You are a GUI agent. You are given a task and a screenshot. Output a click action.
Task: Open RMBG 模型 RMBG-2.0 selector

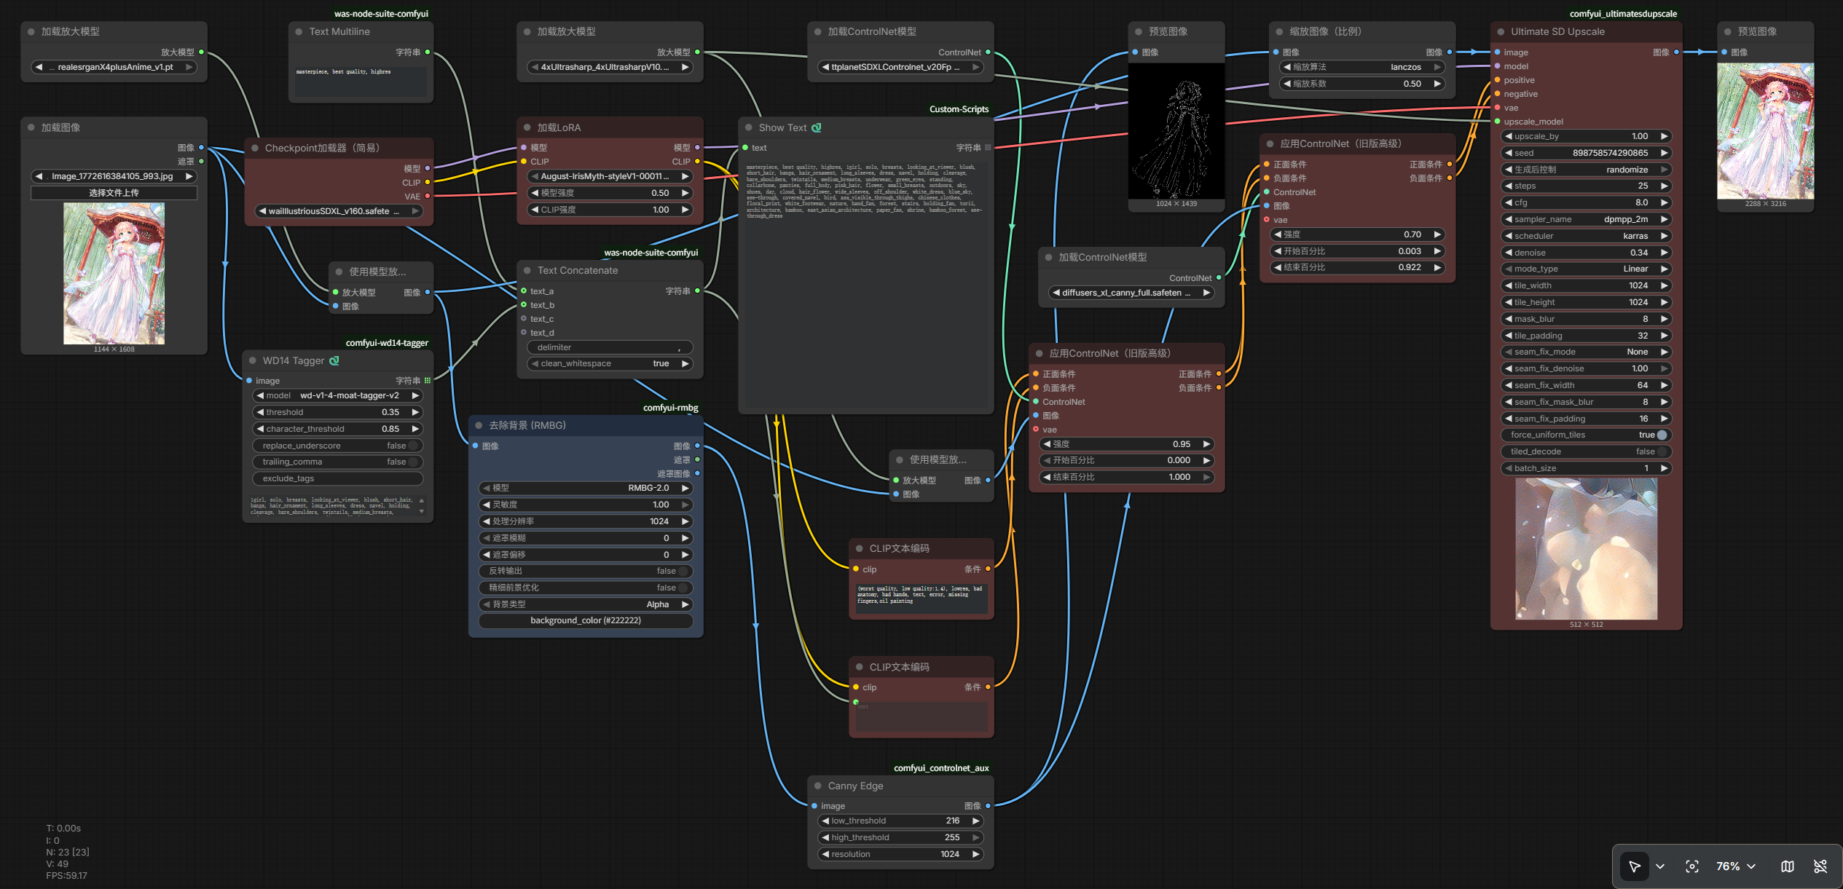coord(586,488)
